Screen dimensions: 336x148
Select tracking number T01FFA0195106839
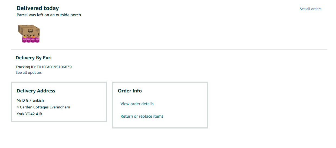click(x=54, y=67)
